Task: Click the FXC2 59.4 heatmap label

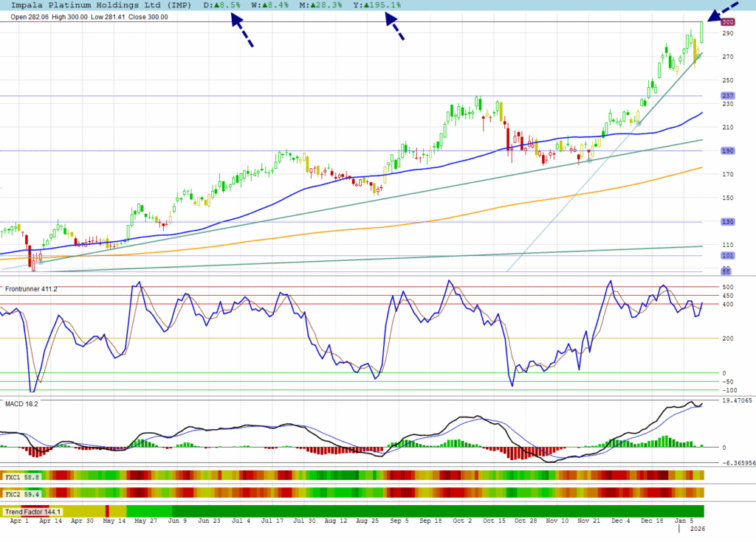Action: pyautogui.click(x=22, y=493)
